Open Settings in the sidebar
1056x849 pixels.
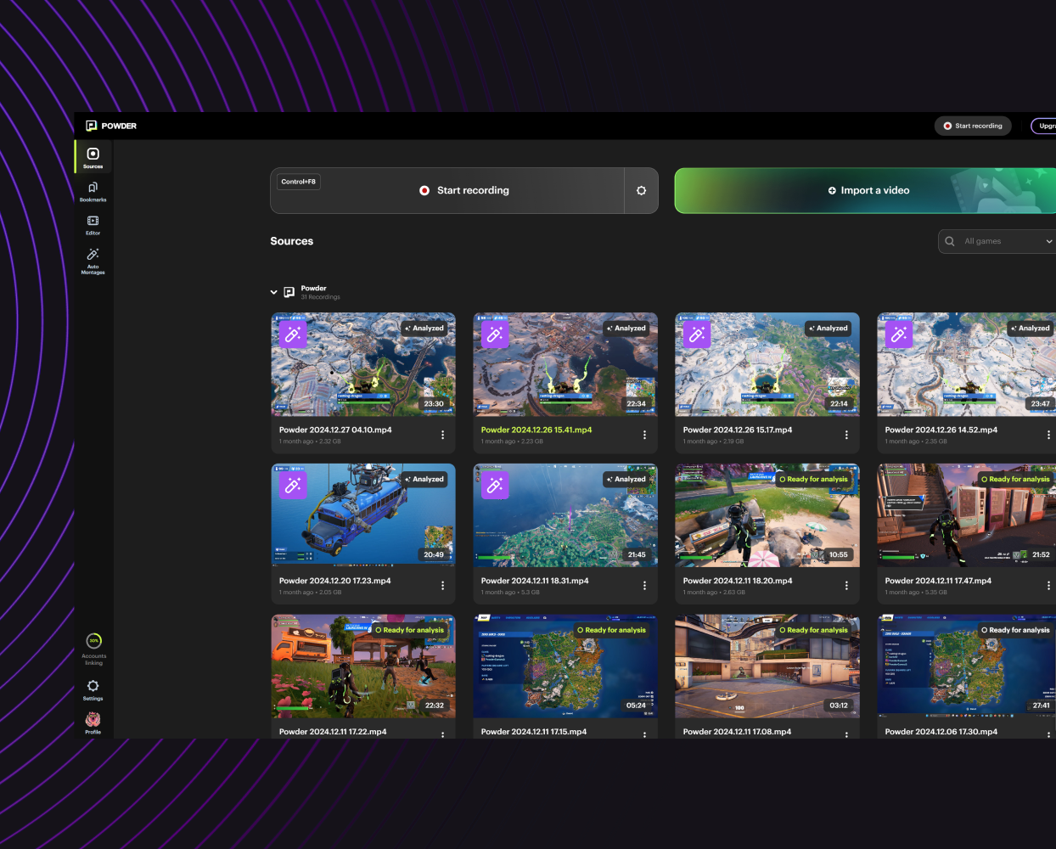click(93, 690)
